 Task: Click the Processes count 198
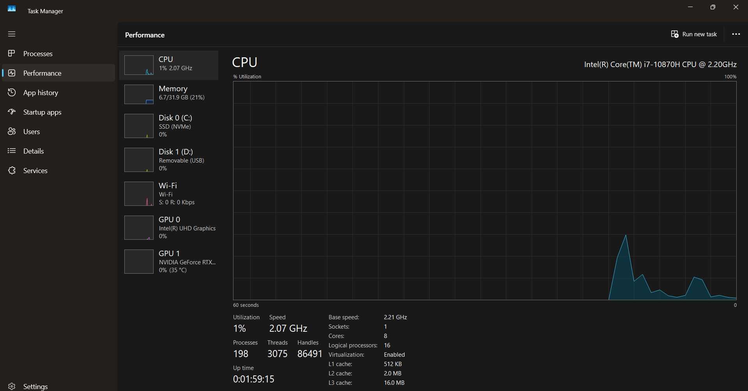point(241,354)
